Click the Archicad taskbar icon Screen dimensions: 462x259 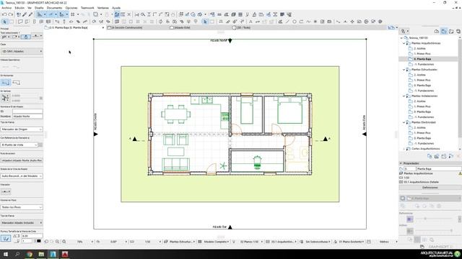(x=53, y=254)
